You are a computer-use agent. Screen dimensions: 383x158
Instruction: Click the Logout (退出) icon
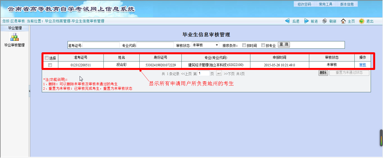tap(362, 21)
